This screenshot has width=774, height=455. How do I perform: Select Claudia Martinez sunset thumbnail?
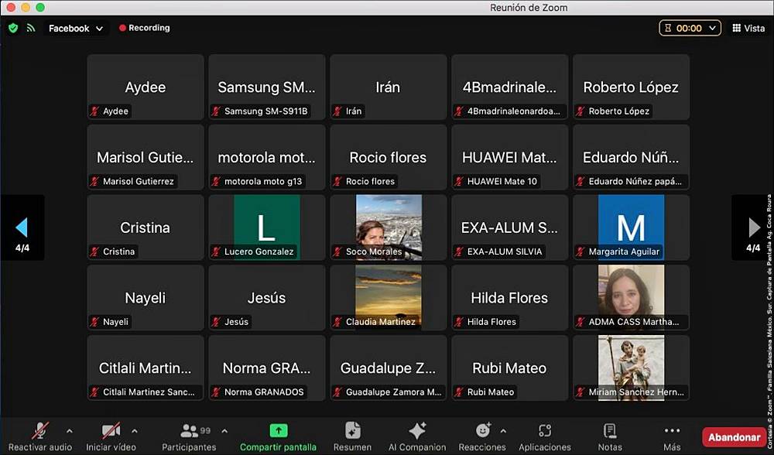pyautogui.click(x=389, y=298)
